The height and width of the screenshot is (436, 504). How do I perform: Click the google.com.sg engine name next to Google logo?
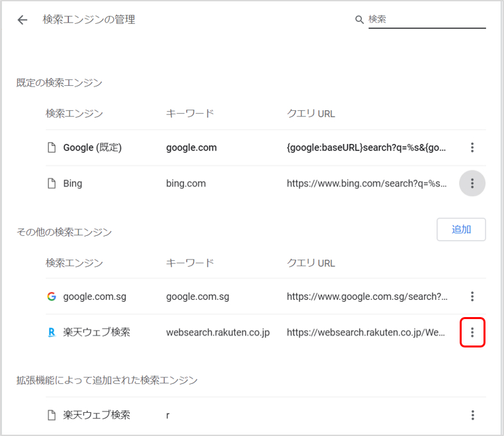click(x=95, y=297)
